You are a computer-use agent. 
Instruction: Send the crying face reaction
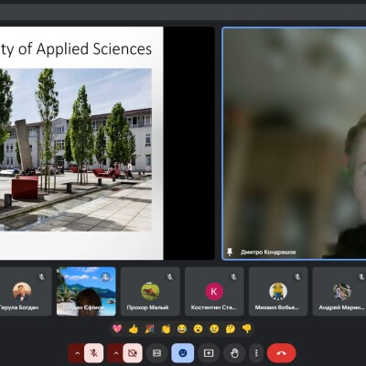214,328
